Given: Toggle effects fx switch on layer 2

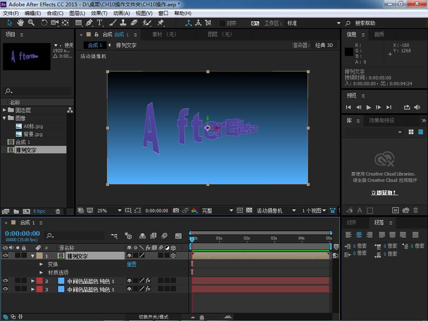Looking at the screenshot, I should [148, 280].
